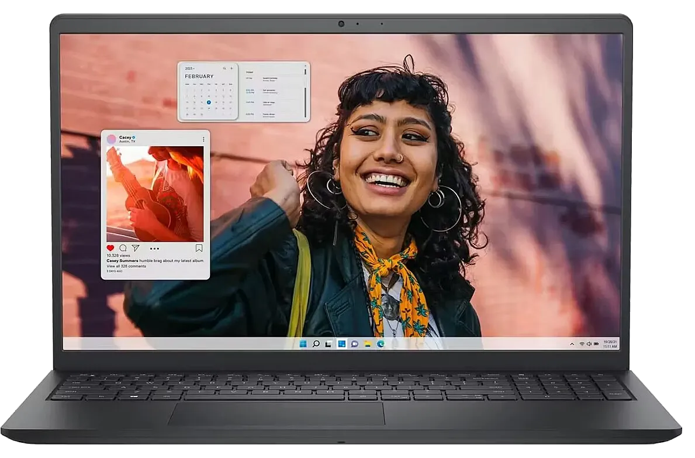The height and width of the screenshot is (458, 695).
Task: Click the agenda scroll-up arrow
Action: [x=305, y=67]
